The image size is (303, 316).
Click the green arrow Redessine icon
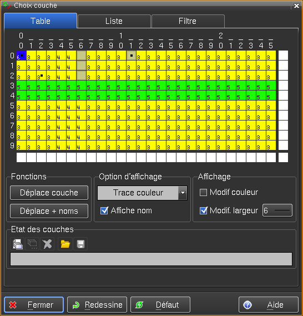[x=76, y=305]
